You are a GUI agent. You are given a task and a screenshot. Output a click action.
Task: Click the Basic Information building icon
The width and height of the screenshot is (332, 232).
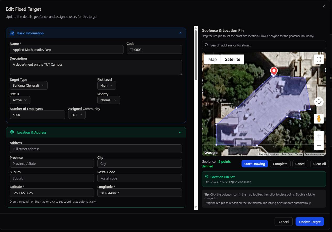[x=12, y=33]
